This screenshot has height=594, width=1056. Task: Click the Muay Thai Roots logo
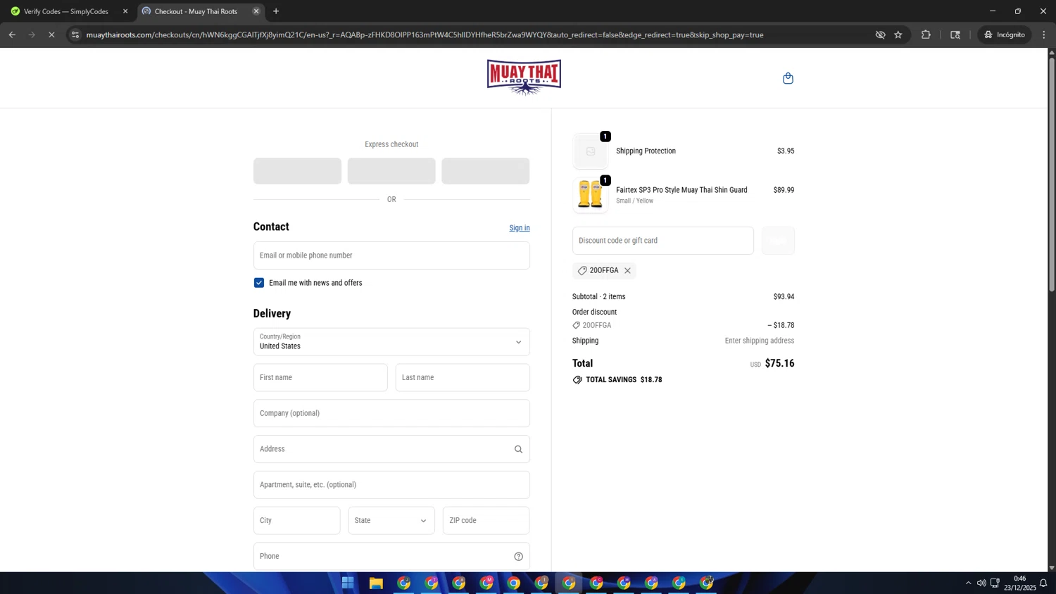point(524,77)
